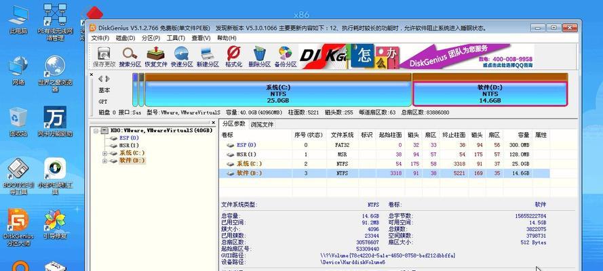
Task: Close the disk map pane with X
Action: coord(92,75)
